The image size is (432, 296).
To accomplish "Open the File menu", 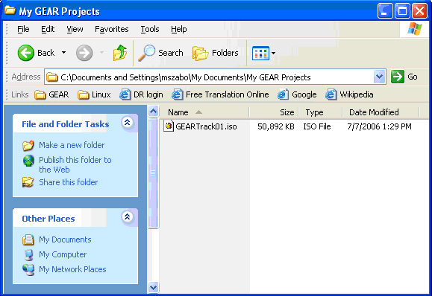I will click(23, 29).
